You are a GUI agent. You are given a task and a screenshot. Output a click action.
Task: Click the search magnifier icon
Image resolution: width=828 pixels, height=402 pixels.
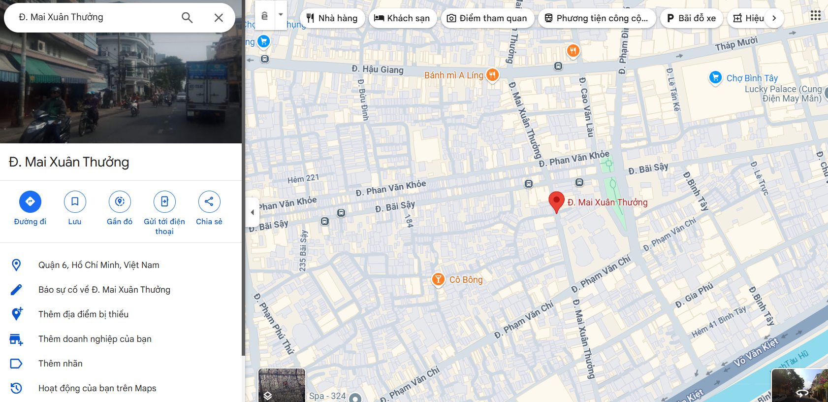(x=187, y=18)
